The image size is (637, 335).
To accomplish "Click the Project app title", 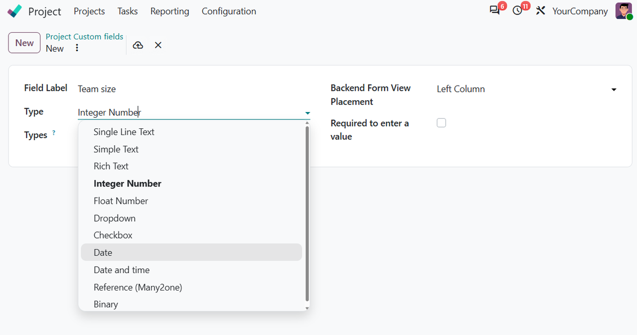I will click(x=45, y=11).
